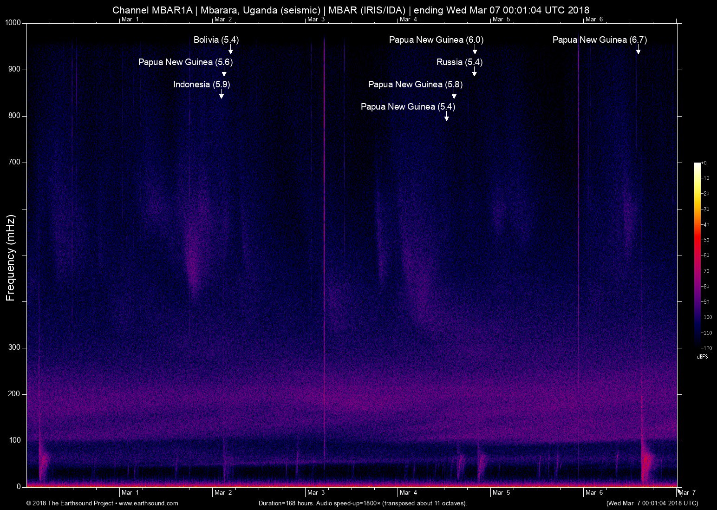Screen dimensions: 717x510
Task: Select the arrow below the Russia (5.4) label
Action: (474, 72)
